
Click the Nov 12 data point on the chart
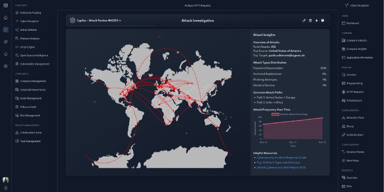tap(322, 118)
